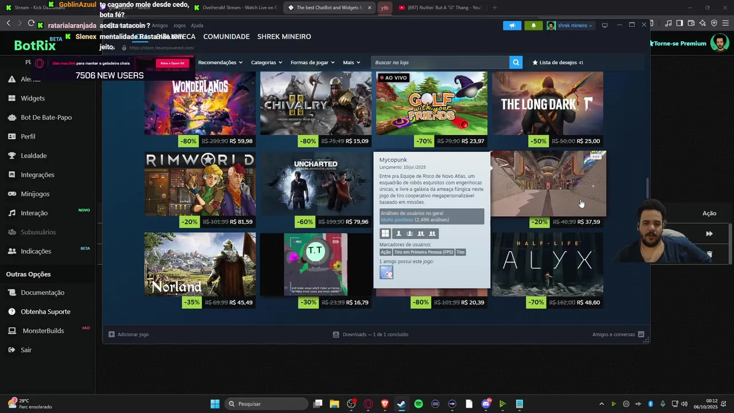
Task: Click the Windows taskbar Pesquisar search box
Action: [266, 404]
